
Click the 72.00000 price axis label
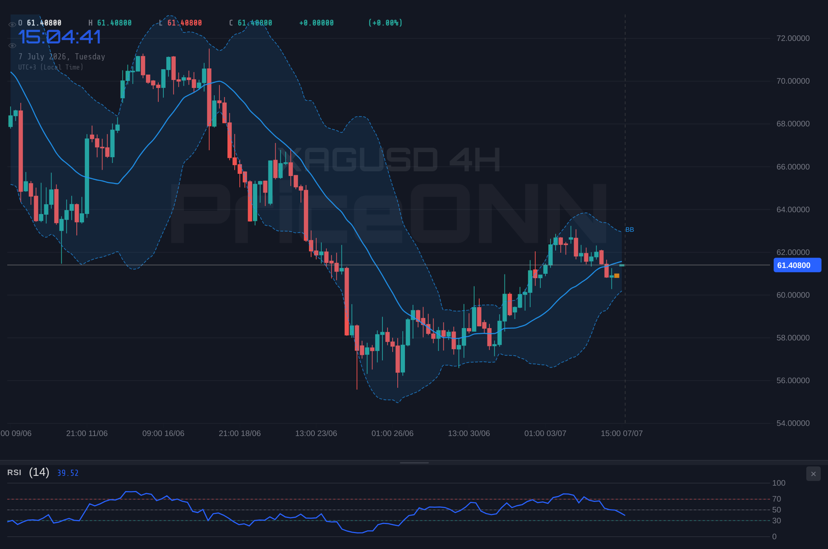tap(793, 38)
